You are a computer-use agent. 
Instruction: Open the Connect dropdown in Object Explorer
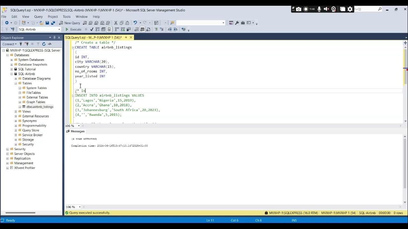coord(9,44)
